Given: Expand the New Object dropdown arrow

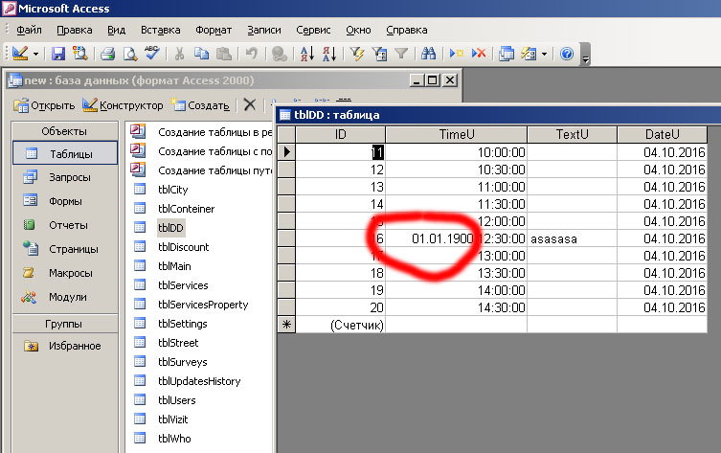Looking at the screenshot, I should 544,55.
